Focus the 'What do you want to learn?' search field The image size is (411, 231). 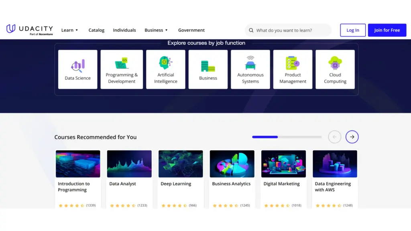[288, 30]
